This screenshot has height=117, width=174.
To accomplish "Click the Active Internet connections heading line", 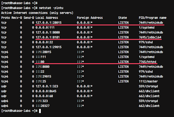I will click(x=37, y=13).
